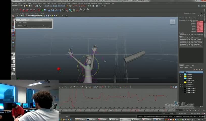The image size is (206, 121).
Task: Click the cyan color swatch of character layer
Action: click(185, 74)
